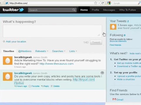The width and height of the screenshot is (141, 105).
Task: Go to the Home tab
Action: click(84, 10)
